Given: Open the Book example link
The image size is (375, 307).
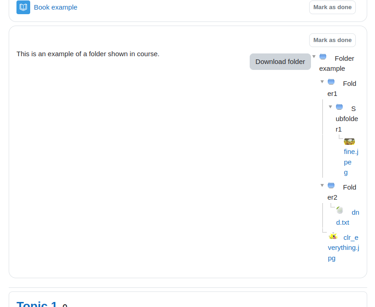Looking at the screenshot, I should click(x=55, y=7).
